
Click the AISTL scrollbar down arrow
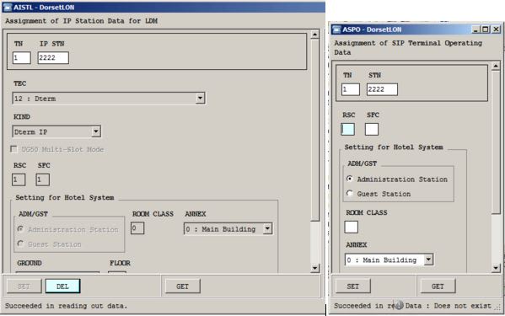coord(315,268)
